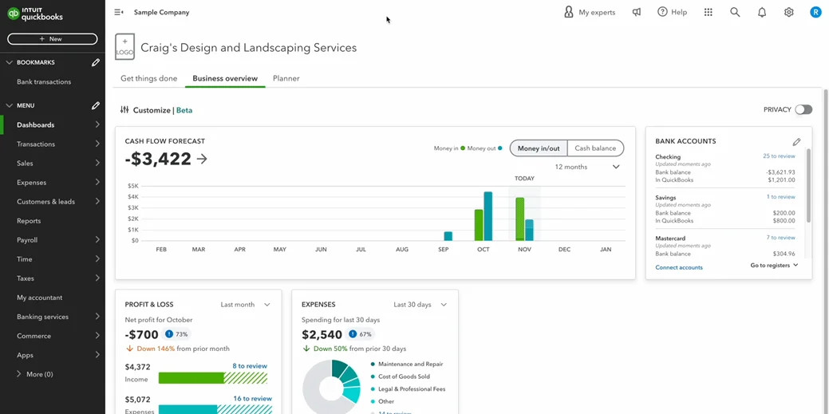Switch to the Planner tab
This screenshot has width=829, height=414.
pos(286,79)
